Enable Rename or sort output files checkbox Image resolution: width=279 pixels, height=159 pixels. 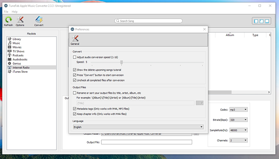point(75,93)
